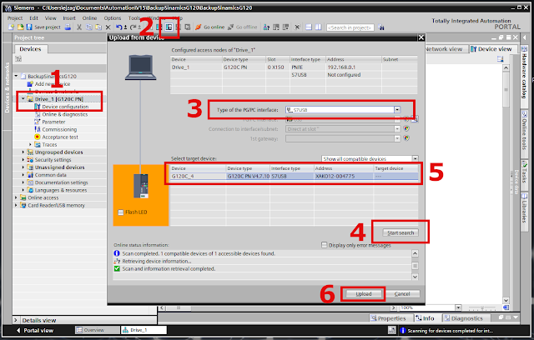Screen dimensions: 534x340
Task: Open the Connection to interface/subnet dropdown
Action: coord(397,129)
